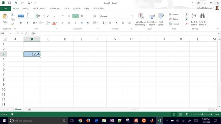Decrease font size with the smaller A icon

point(54,16)
